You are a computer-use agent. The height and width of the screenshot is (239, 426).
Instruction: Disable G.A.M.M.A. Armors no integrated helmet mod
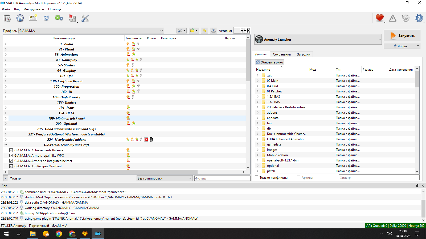pos(11,161)
